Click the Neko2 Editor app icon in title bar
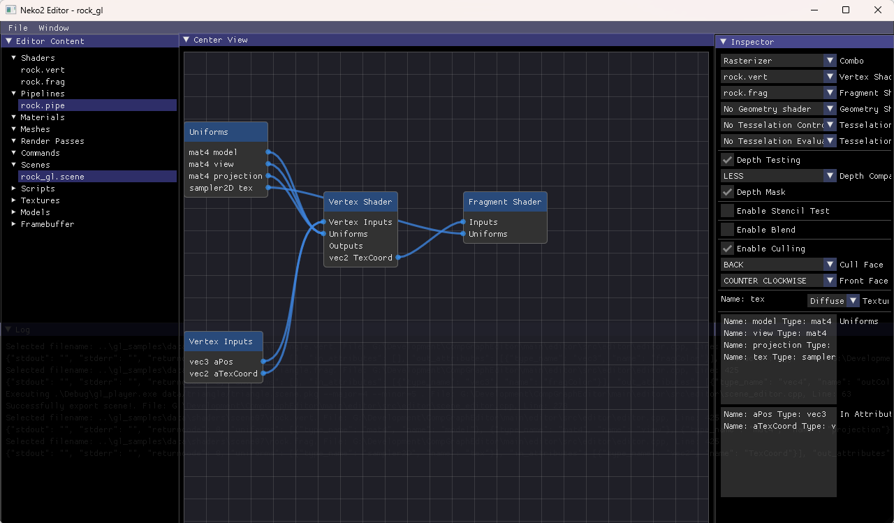This screenshot has width=894, height=523. pos(11,10)
